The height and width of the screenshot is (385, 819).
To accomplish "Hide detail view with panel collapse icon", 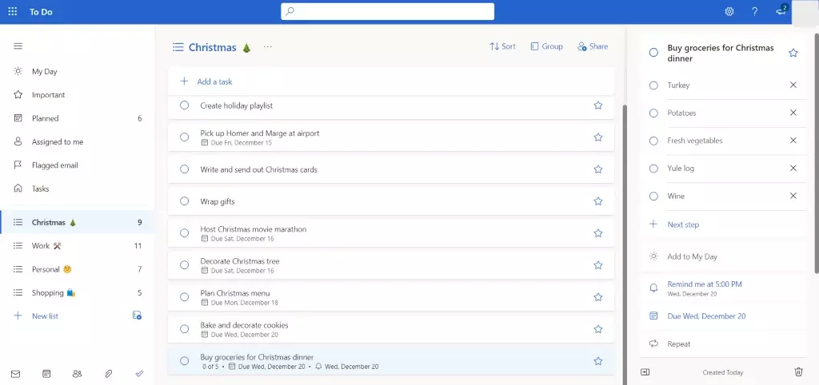I will point(645,371).
